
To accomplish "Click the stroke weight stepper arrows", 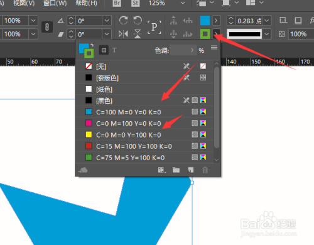I will [x=231, y=21].
